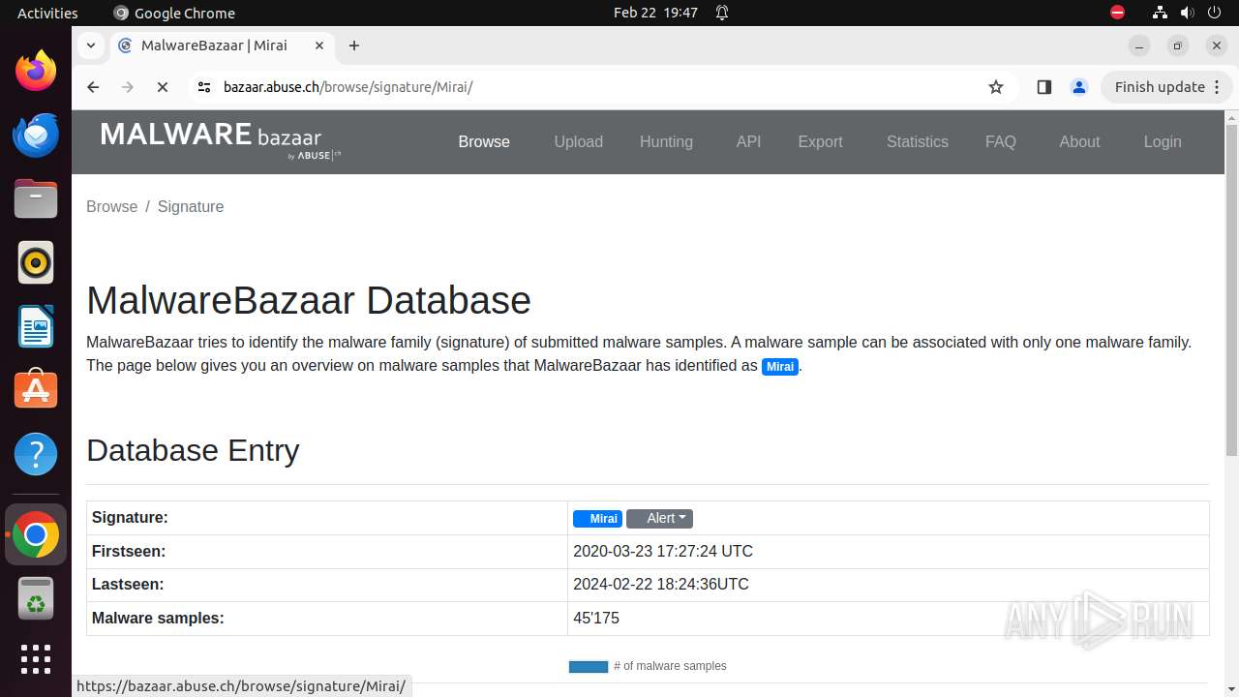Open clock and calendar in top bar
Image resolution: width=1239 pixels, height=697 pixels.
(655, 13)
